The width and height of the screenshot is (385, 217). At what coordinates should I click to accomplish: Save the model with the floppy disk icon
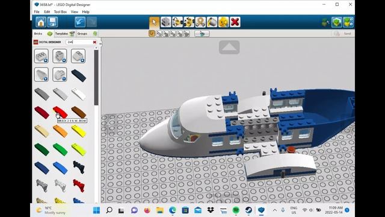click(x=52, y=22)
